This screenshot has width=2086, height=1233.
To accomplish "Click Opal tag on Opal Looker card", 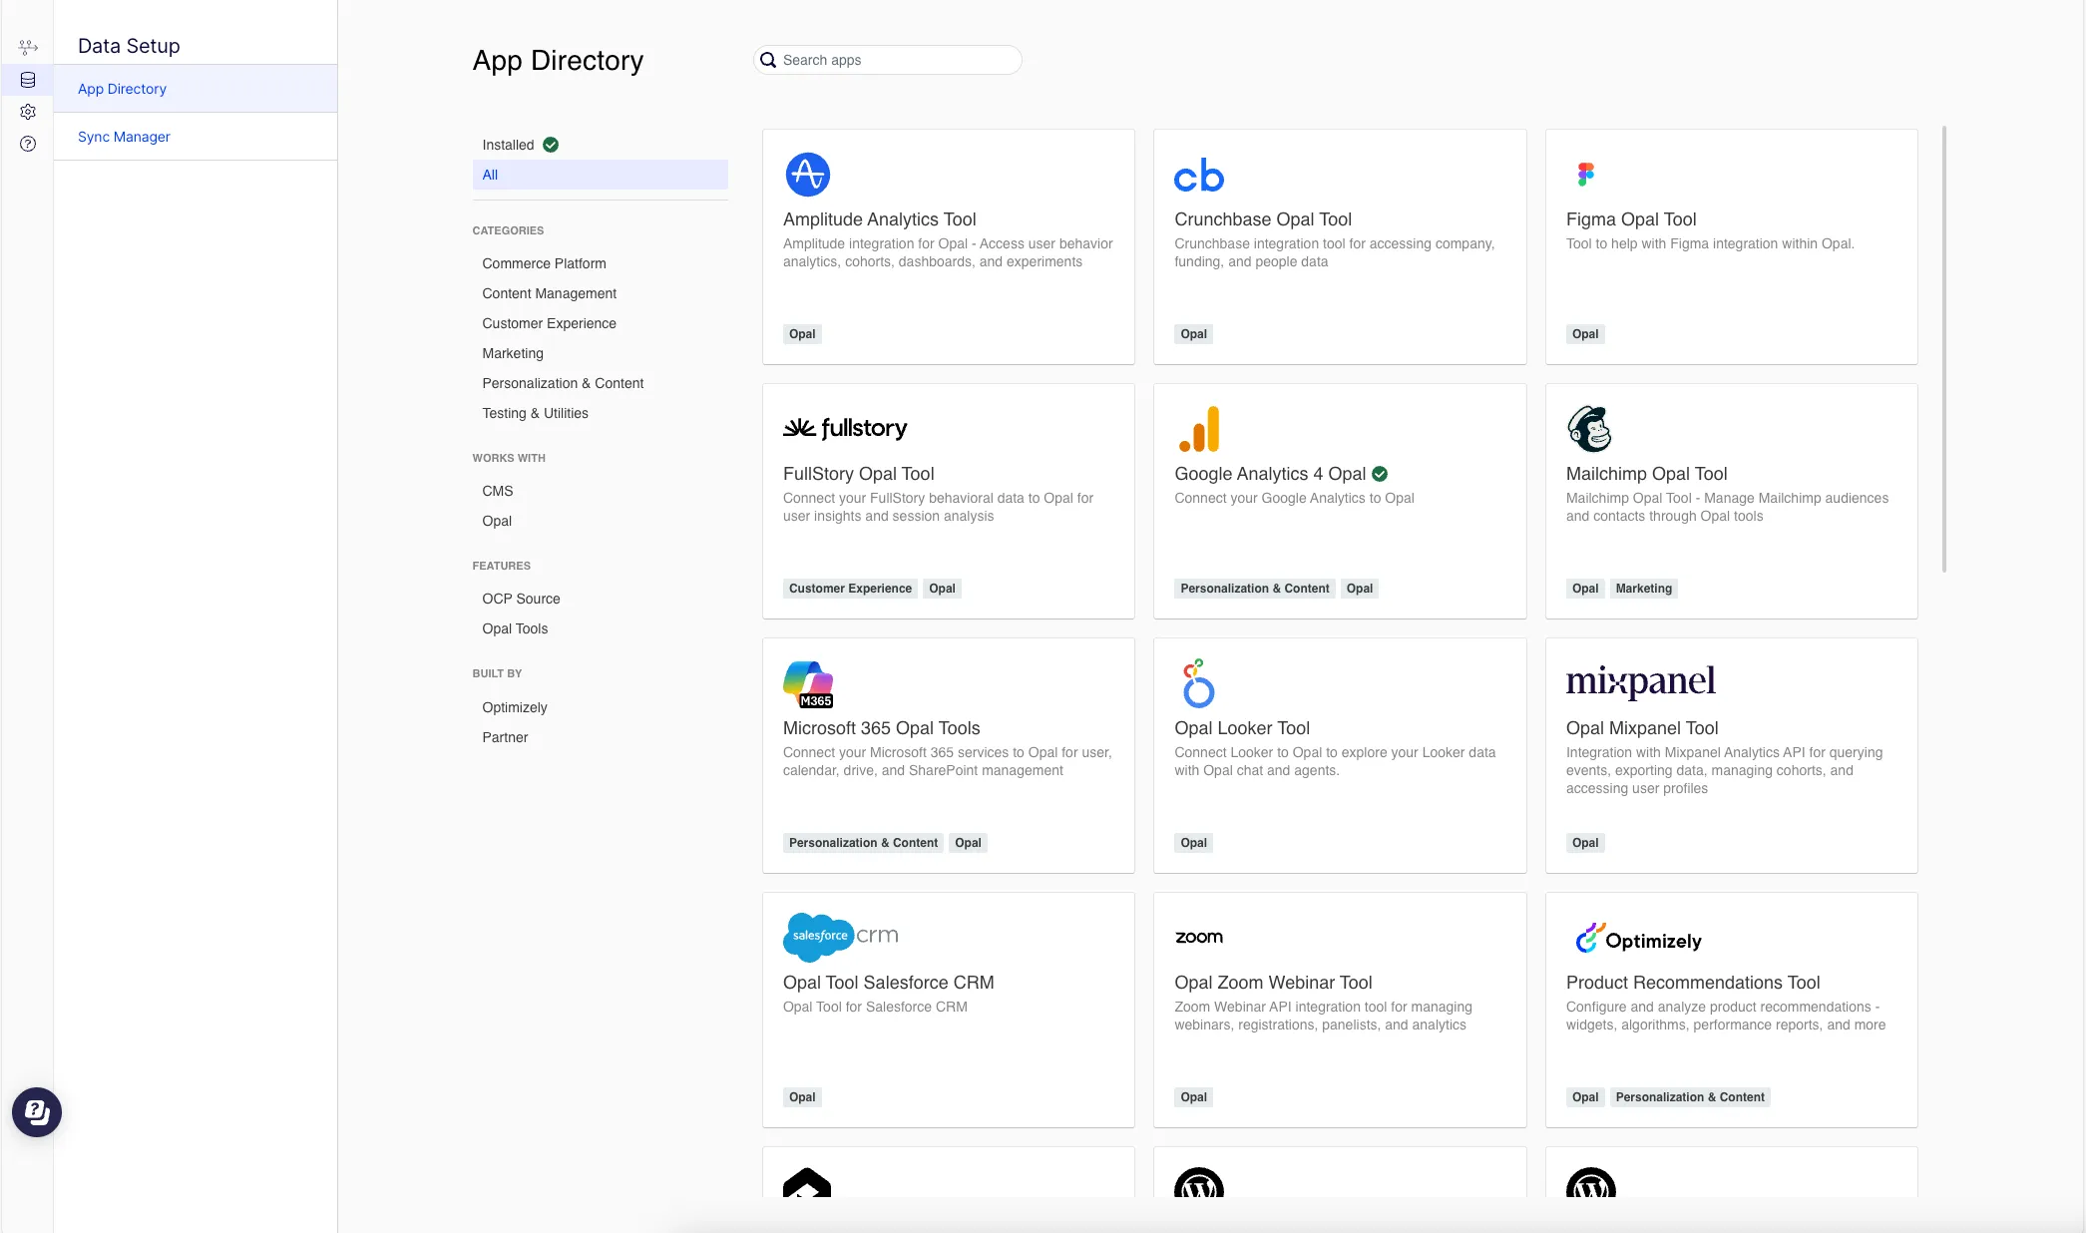I will pyautogui.click(x=1194, y=843).
